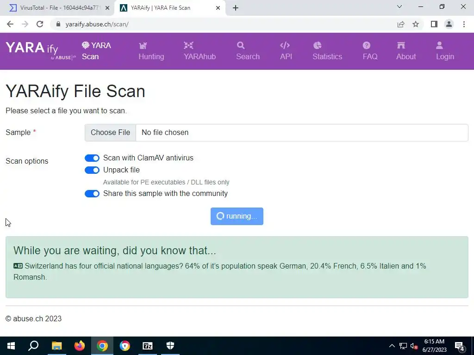Open network status tray icon
The width and height of the screenshot is (474, 355).
click(x=403, y=346)
